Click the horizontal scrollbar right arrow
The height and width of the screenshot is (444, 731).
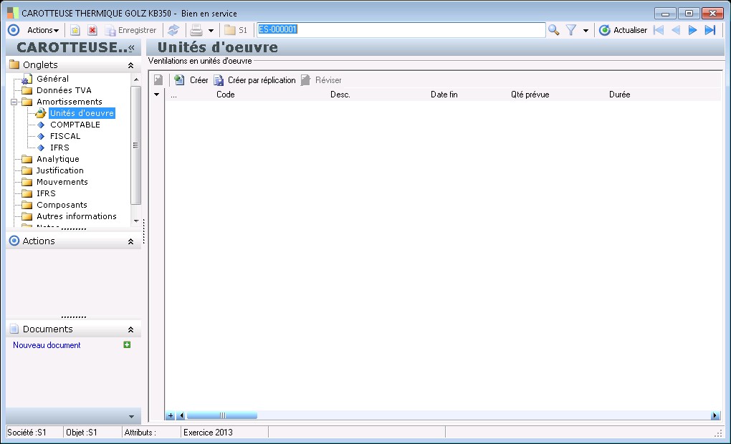[715, 415]
